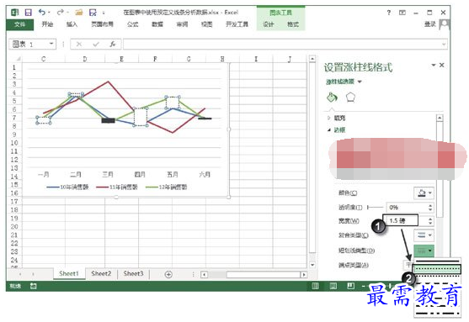Click the formula bar Cancel X icon
Image resolution: width=469 pixels, height=322 pixels.
pyautogui.click(x=79, y=45)
